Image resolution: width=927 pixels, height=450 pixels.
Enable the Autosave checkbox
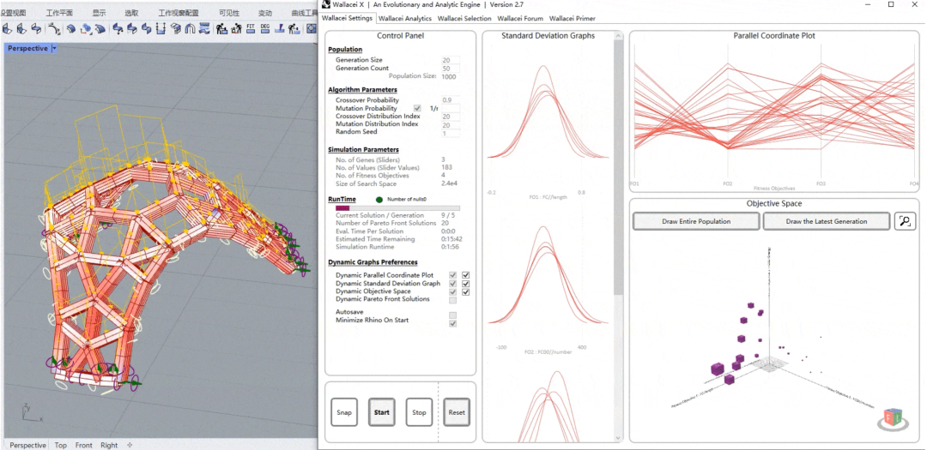(x=453, y=315)
